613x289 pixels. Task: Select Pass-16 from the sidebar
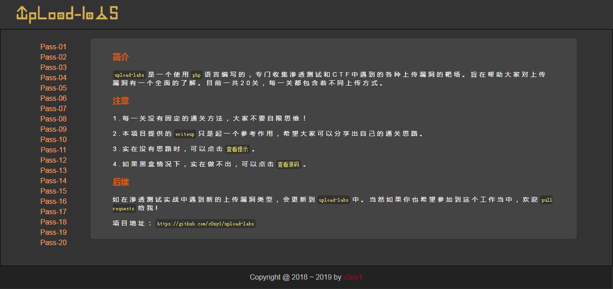click(x=53, y=201)
